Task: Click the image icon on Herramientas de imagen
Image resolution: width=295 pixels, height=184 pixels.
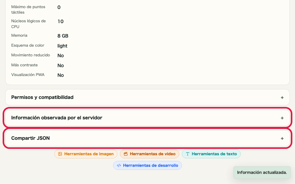Action: tap(60, 154)
